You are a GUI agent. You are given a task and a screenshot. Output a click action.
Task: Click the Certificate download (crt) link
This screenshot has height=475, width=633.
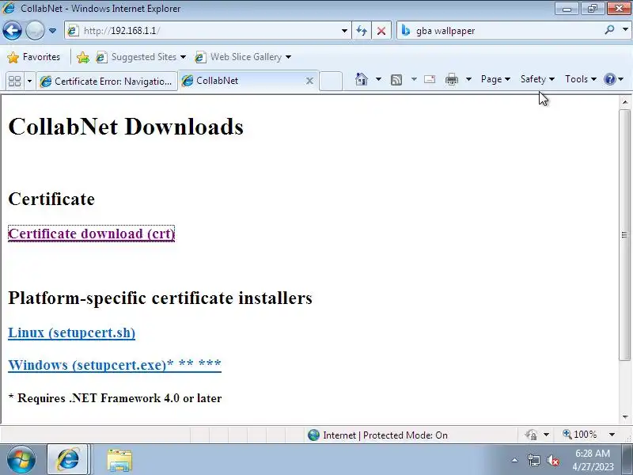[x=91, y=234]
